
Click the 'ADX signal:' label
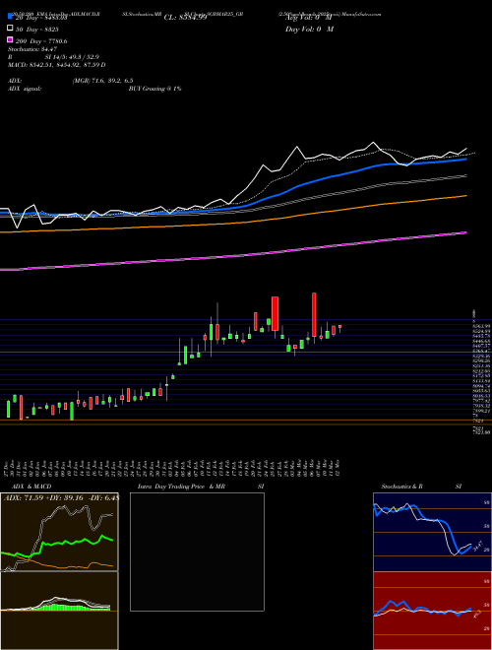point(25,89)
